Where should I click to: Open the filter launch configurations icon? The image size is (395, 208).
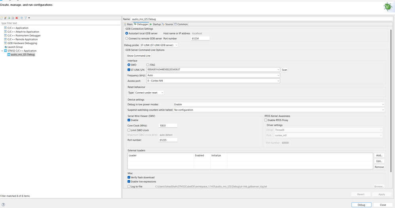(25, 18)
